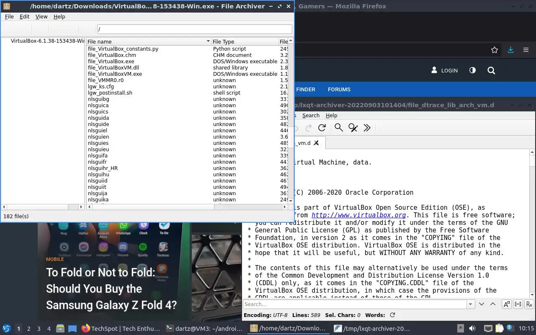Click the reload icon in text editor toolbar
This screenshot has height=335, width=536.
click(322, 128)
